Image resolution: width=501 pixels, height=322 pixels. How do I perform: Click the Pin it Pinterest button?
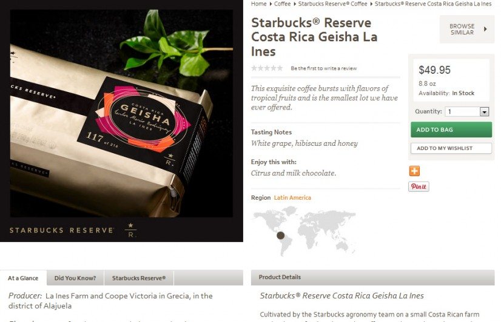point(419,186)
